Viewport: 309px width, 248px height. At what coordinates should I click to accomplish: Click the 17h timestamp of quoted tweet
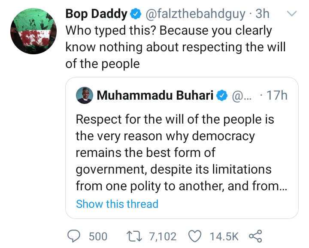(277, 95)
